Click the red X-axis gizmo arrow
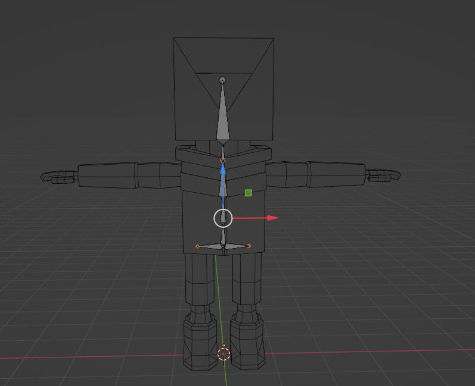 click(271, 218)
